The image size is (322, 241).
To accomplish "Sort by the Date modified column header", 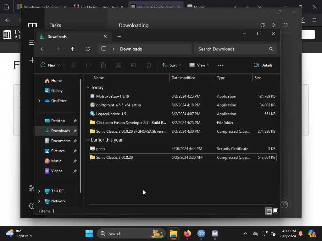I will point(192,78).
